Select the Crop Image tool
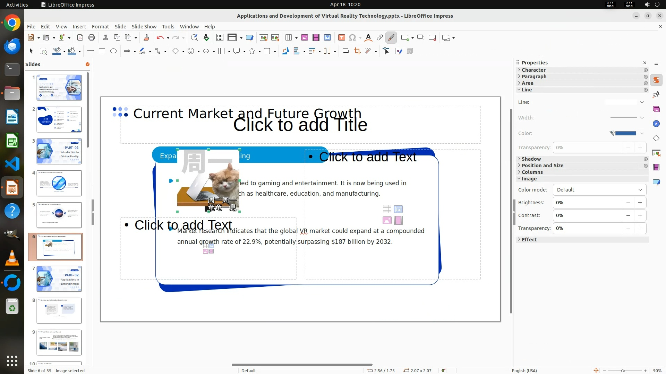Screen dimensions: 666x374 coord(357,51)
